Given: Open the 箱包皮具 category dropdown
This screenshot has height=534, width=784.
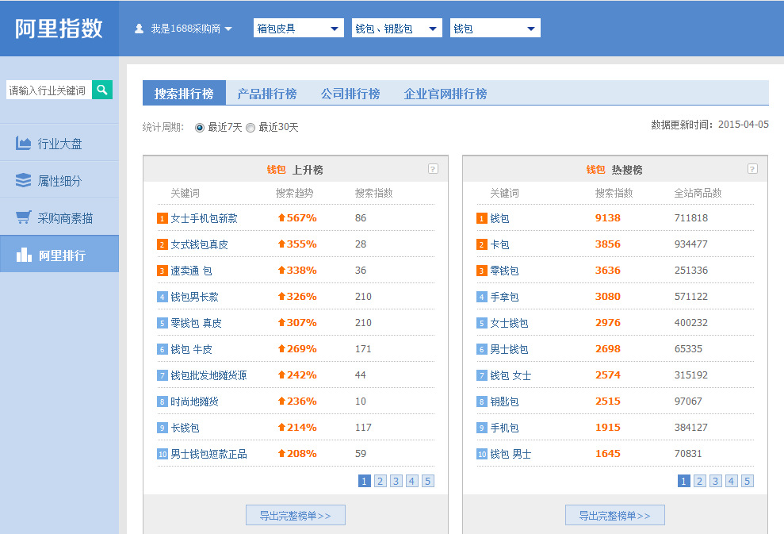Looking at the screenshot, I should tap(299, 29).
